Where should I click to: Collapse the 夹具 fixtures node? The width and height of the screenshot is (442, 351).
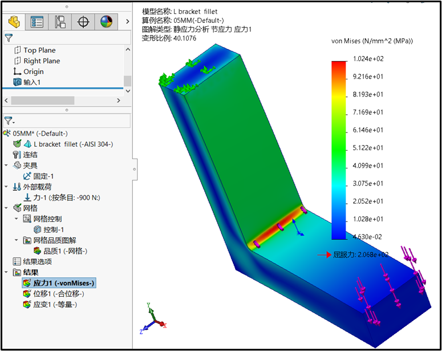point(6,166)
